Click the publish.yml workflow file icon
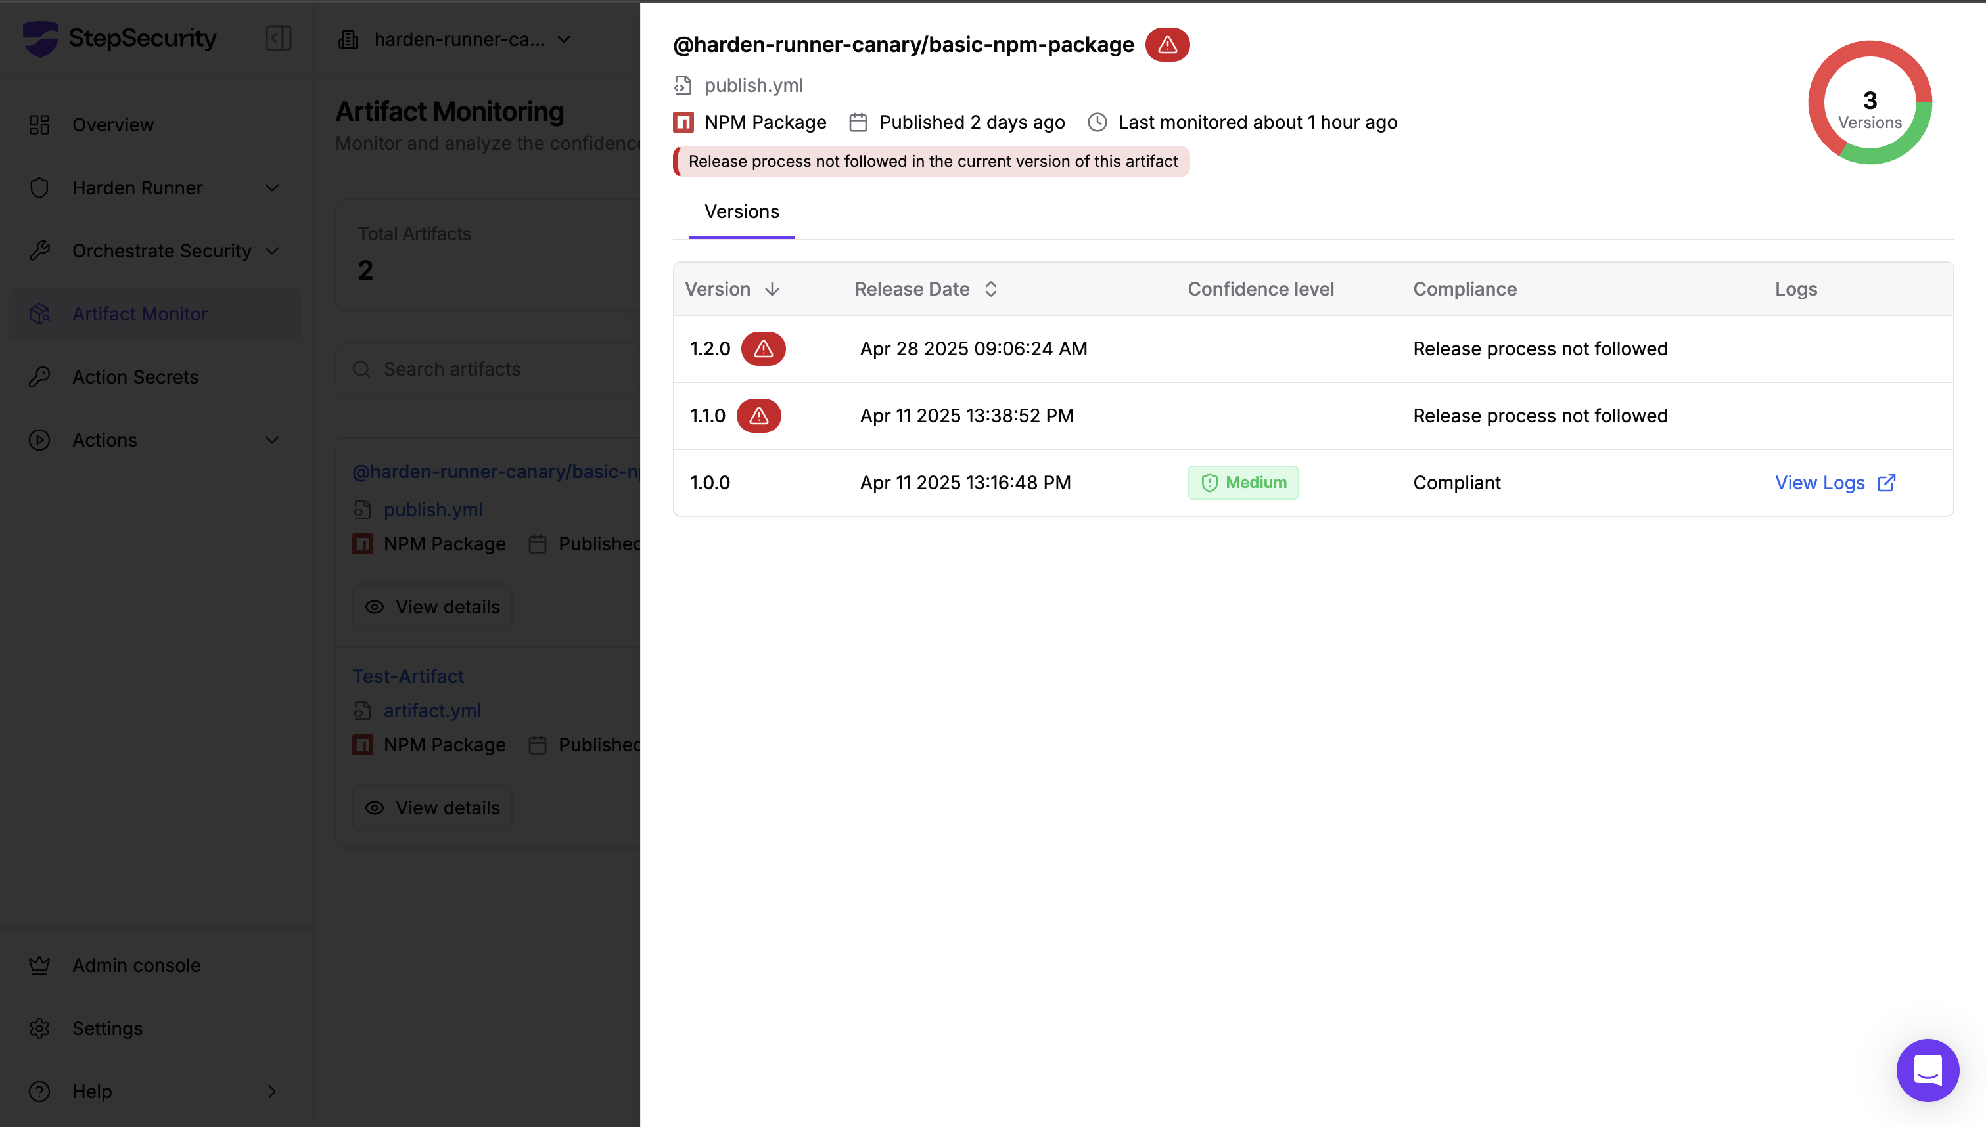The height and width of the screenshot is (1127, 1986). 683,85
